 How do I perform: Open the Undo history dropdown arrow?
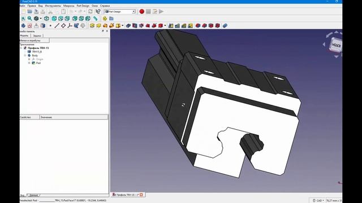click(x=75, y=11)
